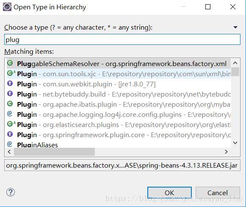Click the annotation icon for log4j Plugin

click(10, 114)
